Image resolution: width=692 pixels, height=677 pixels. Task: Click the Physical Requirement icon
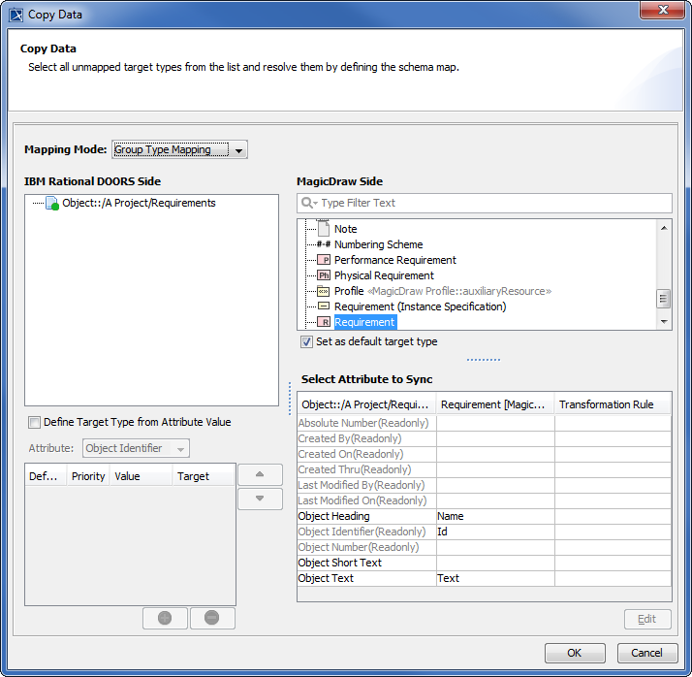pos(324,275)
